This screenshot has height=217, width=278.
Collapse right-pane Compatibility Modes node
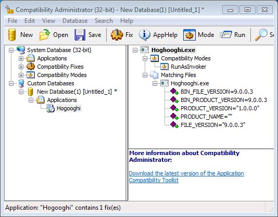[x=145, y=58]
